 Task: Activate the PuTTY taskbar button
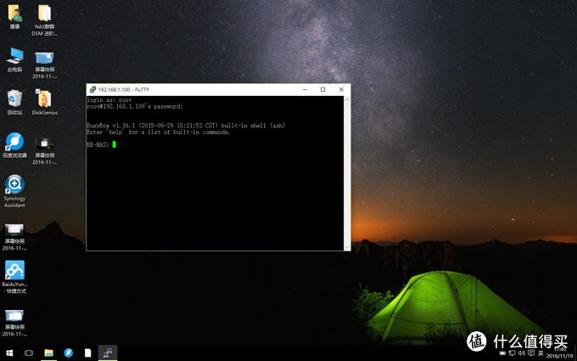(108, 353)
